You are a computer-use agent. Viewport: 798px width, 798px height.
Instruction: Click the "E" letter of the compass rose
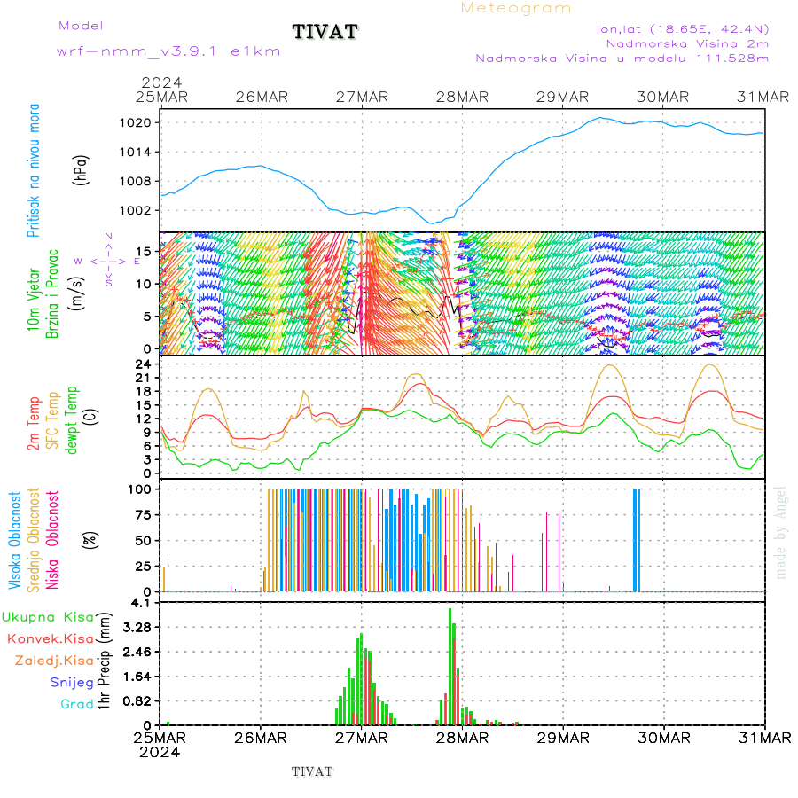(137, 262)
